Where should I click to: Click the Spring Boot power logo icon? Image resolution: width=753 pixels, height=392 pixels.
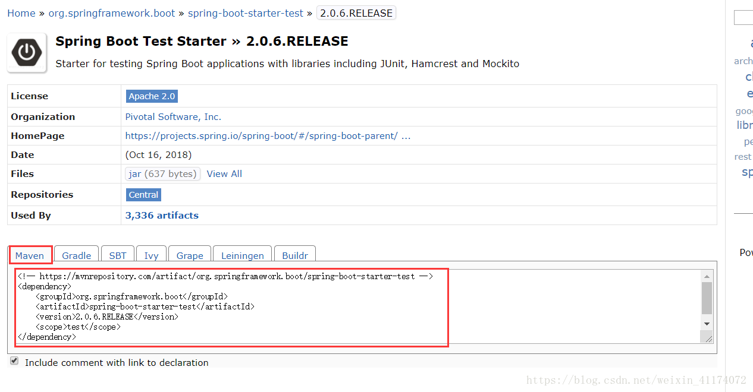tap(27, 52)
